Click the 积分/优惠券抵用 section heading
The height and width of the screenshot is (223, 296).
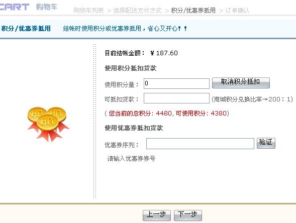coord(26,29)
